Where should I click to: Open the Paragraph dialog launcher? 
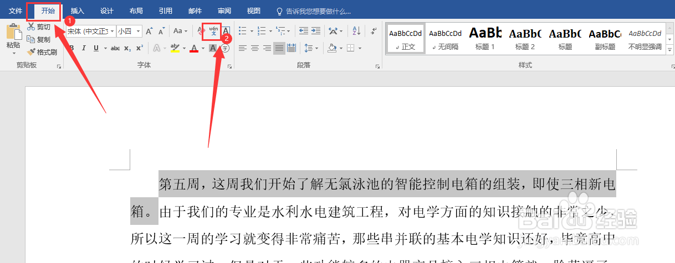(377, 67)
